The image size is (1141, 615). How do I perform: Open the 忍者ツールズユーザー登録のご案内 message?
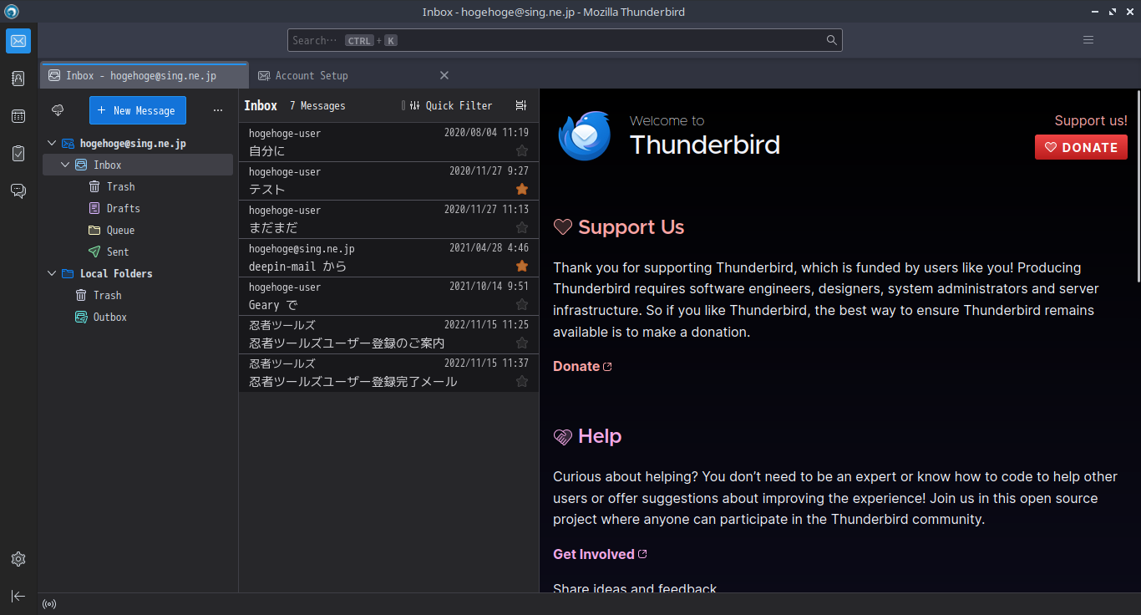click(x=388, y=335)
